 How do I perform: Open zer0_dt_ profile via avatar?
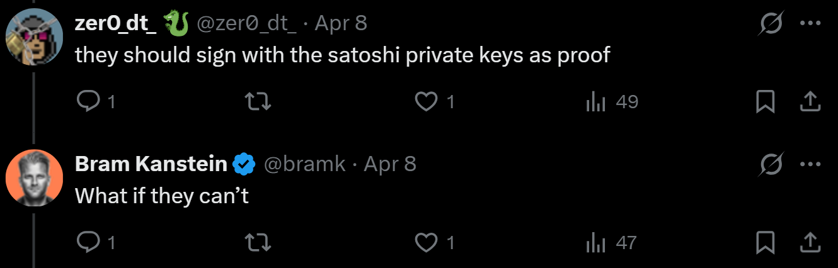tap(34, 36)
